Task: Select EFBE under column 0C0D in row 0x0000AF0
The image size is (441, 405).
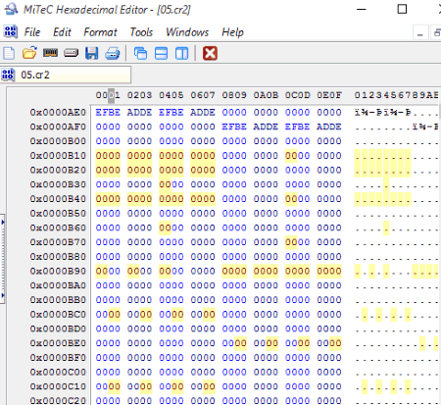Action: pyautogui.click(x=297, y=127)
